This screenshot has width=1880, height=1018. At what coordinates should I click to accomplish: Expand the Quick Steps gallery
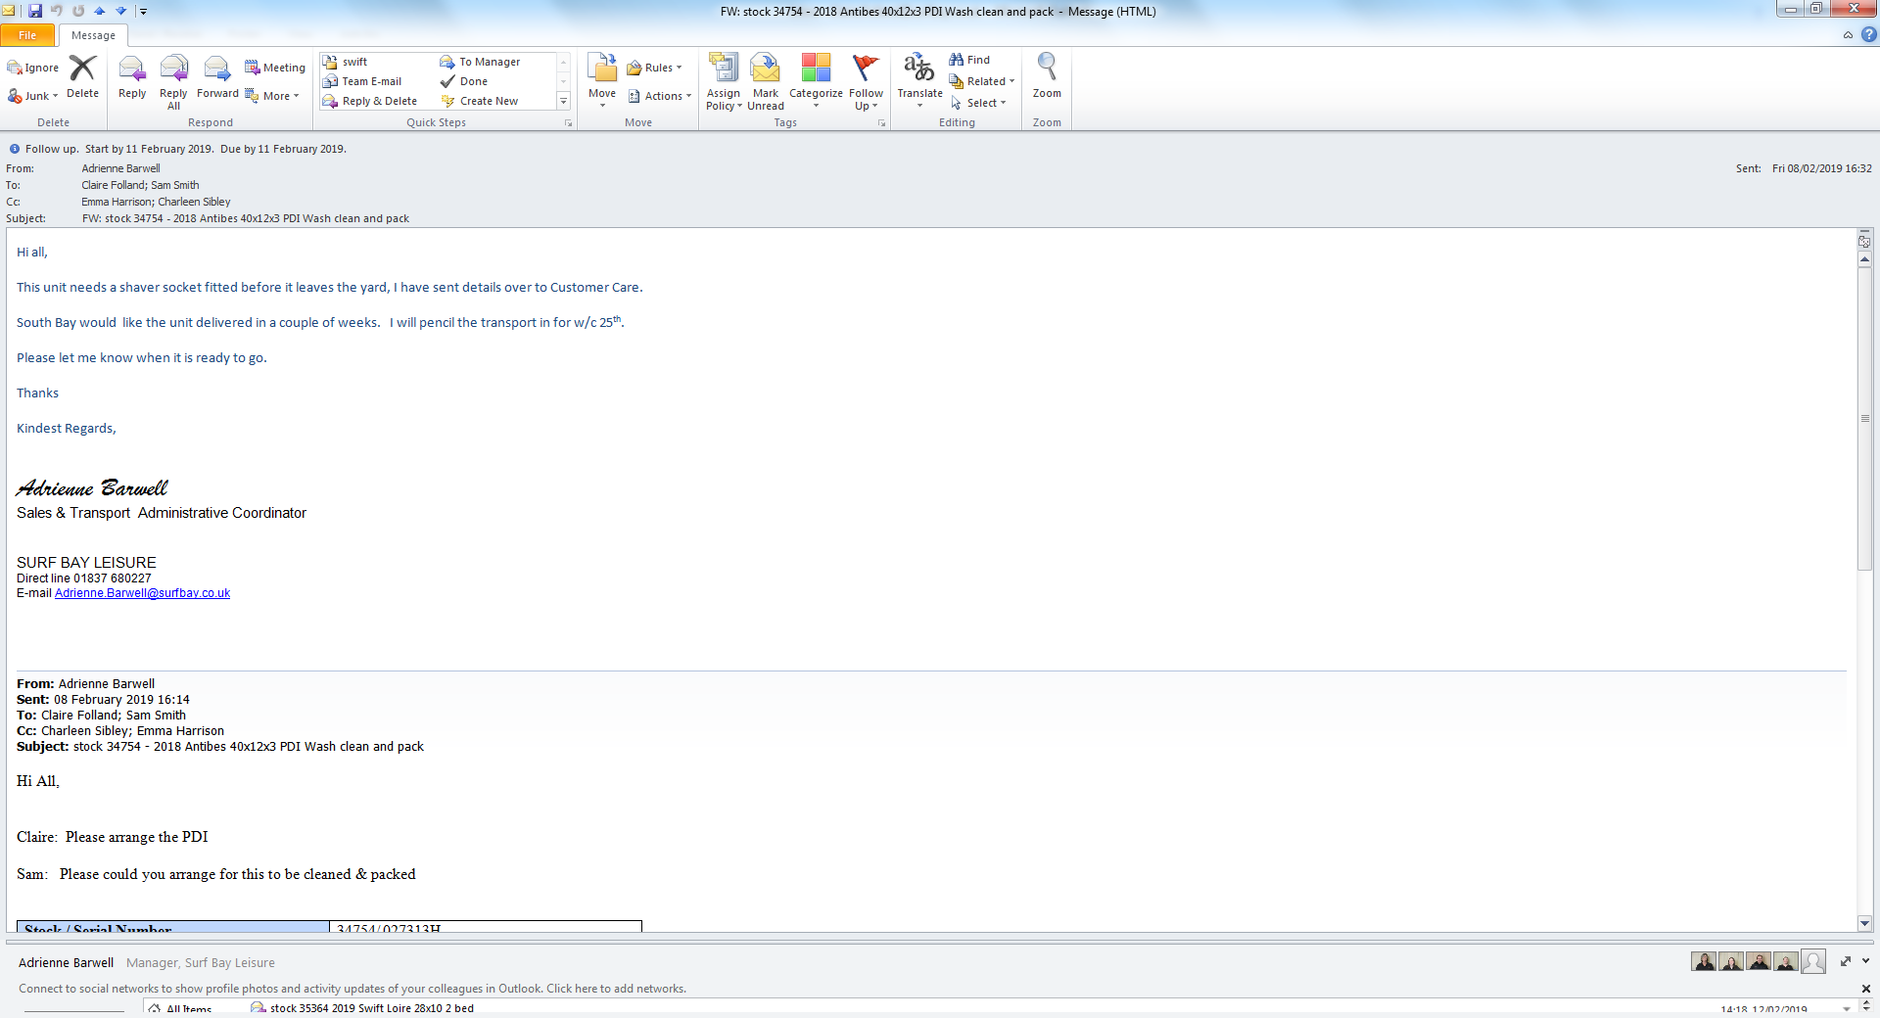click(x=563, y=102)
